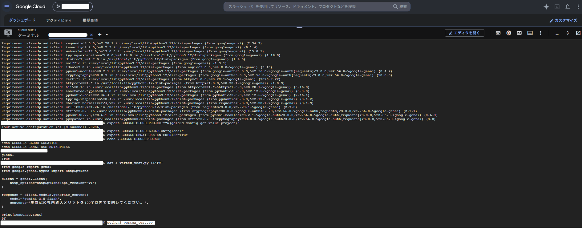This screenshot has height=228, width=582.
Task: Click the 'response = client.models.generate_content(' line
Action: 45,195
